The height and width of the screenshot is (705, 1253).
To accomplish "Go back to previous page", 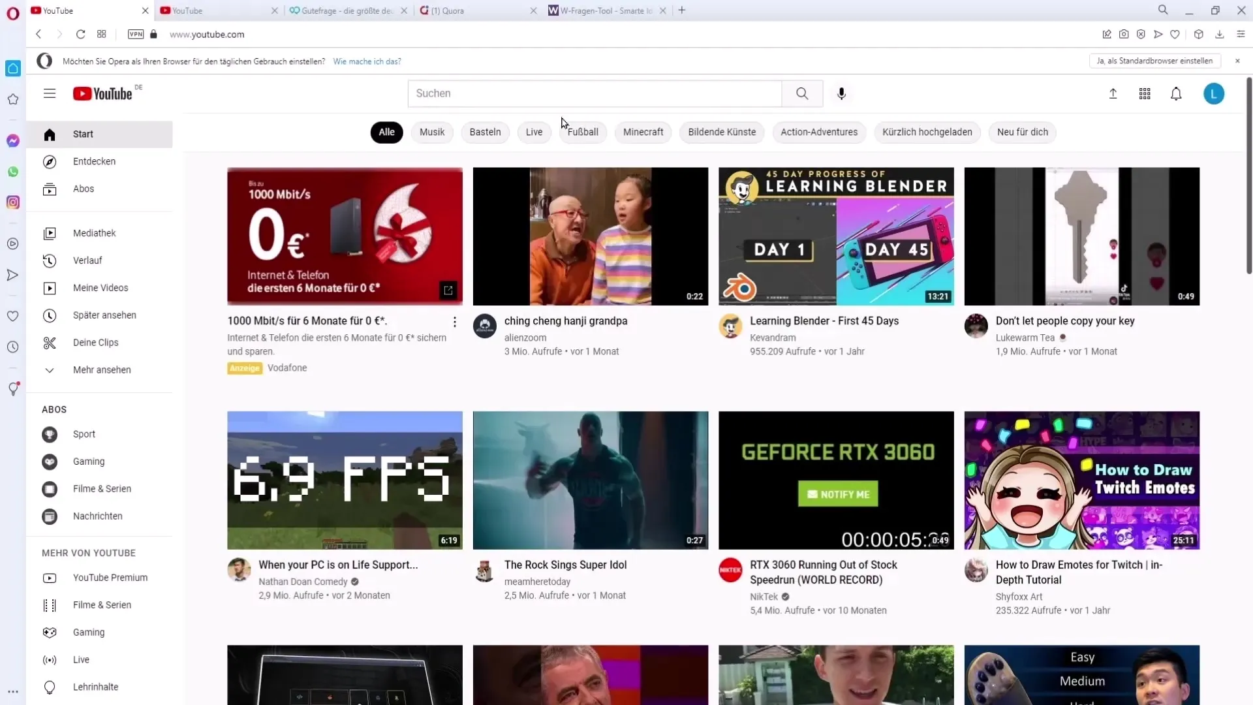I will [39, 34].
